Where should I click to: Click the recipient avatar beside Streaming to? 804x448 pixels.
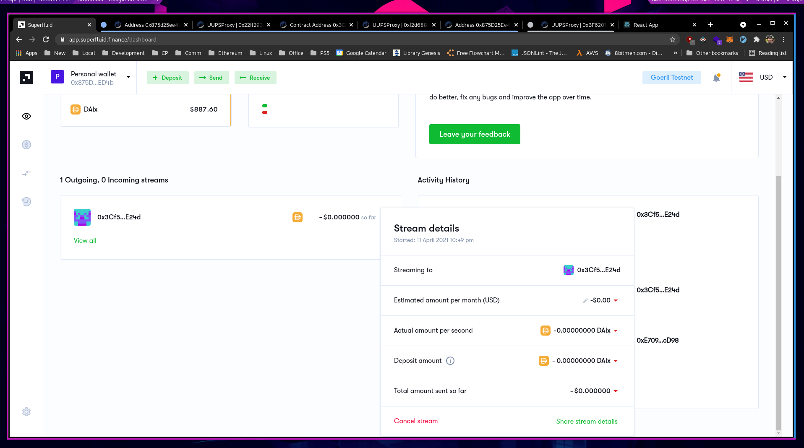click(569, 270)
